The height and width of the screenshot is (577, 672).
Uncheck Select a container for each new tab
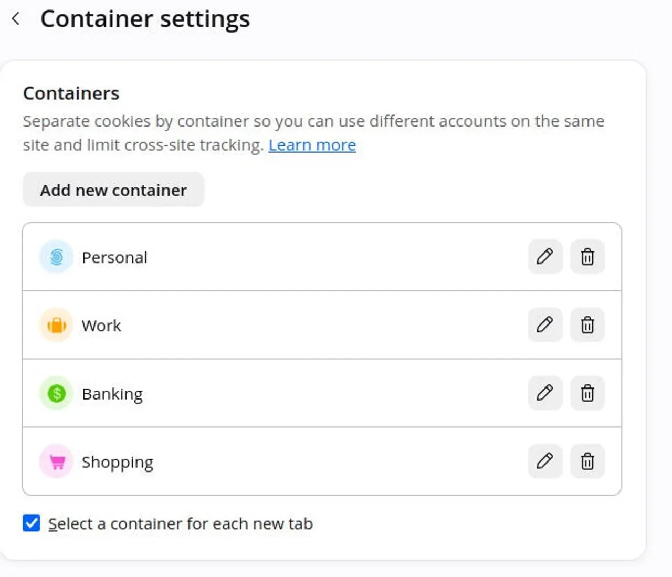[31, 523]
